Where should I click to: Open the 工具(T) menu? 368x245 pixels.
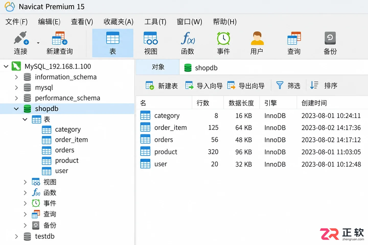coord(155,22)
